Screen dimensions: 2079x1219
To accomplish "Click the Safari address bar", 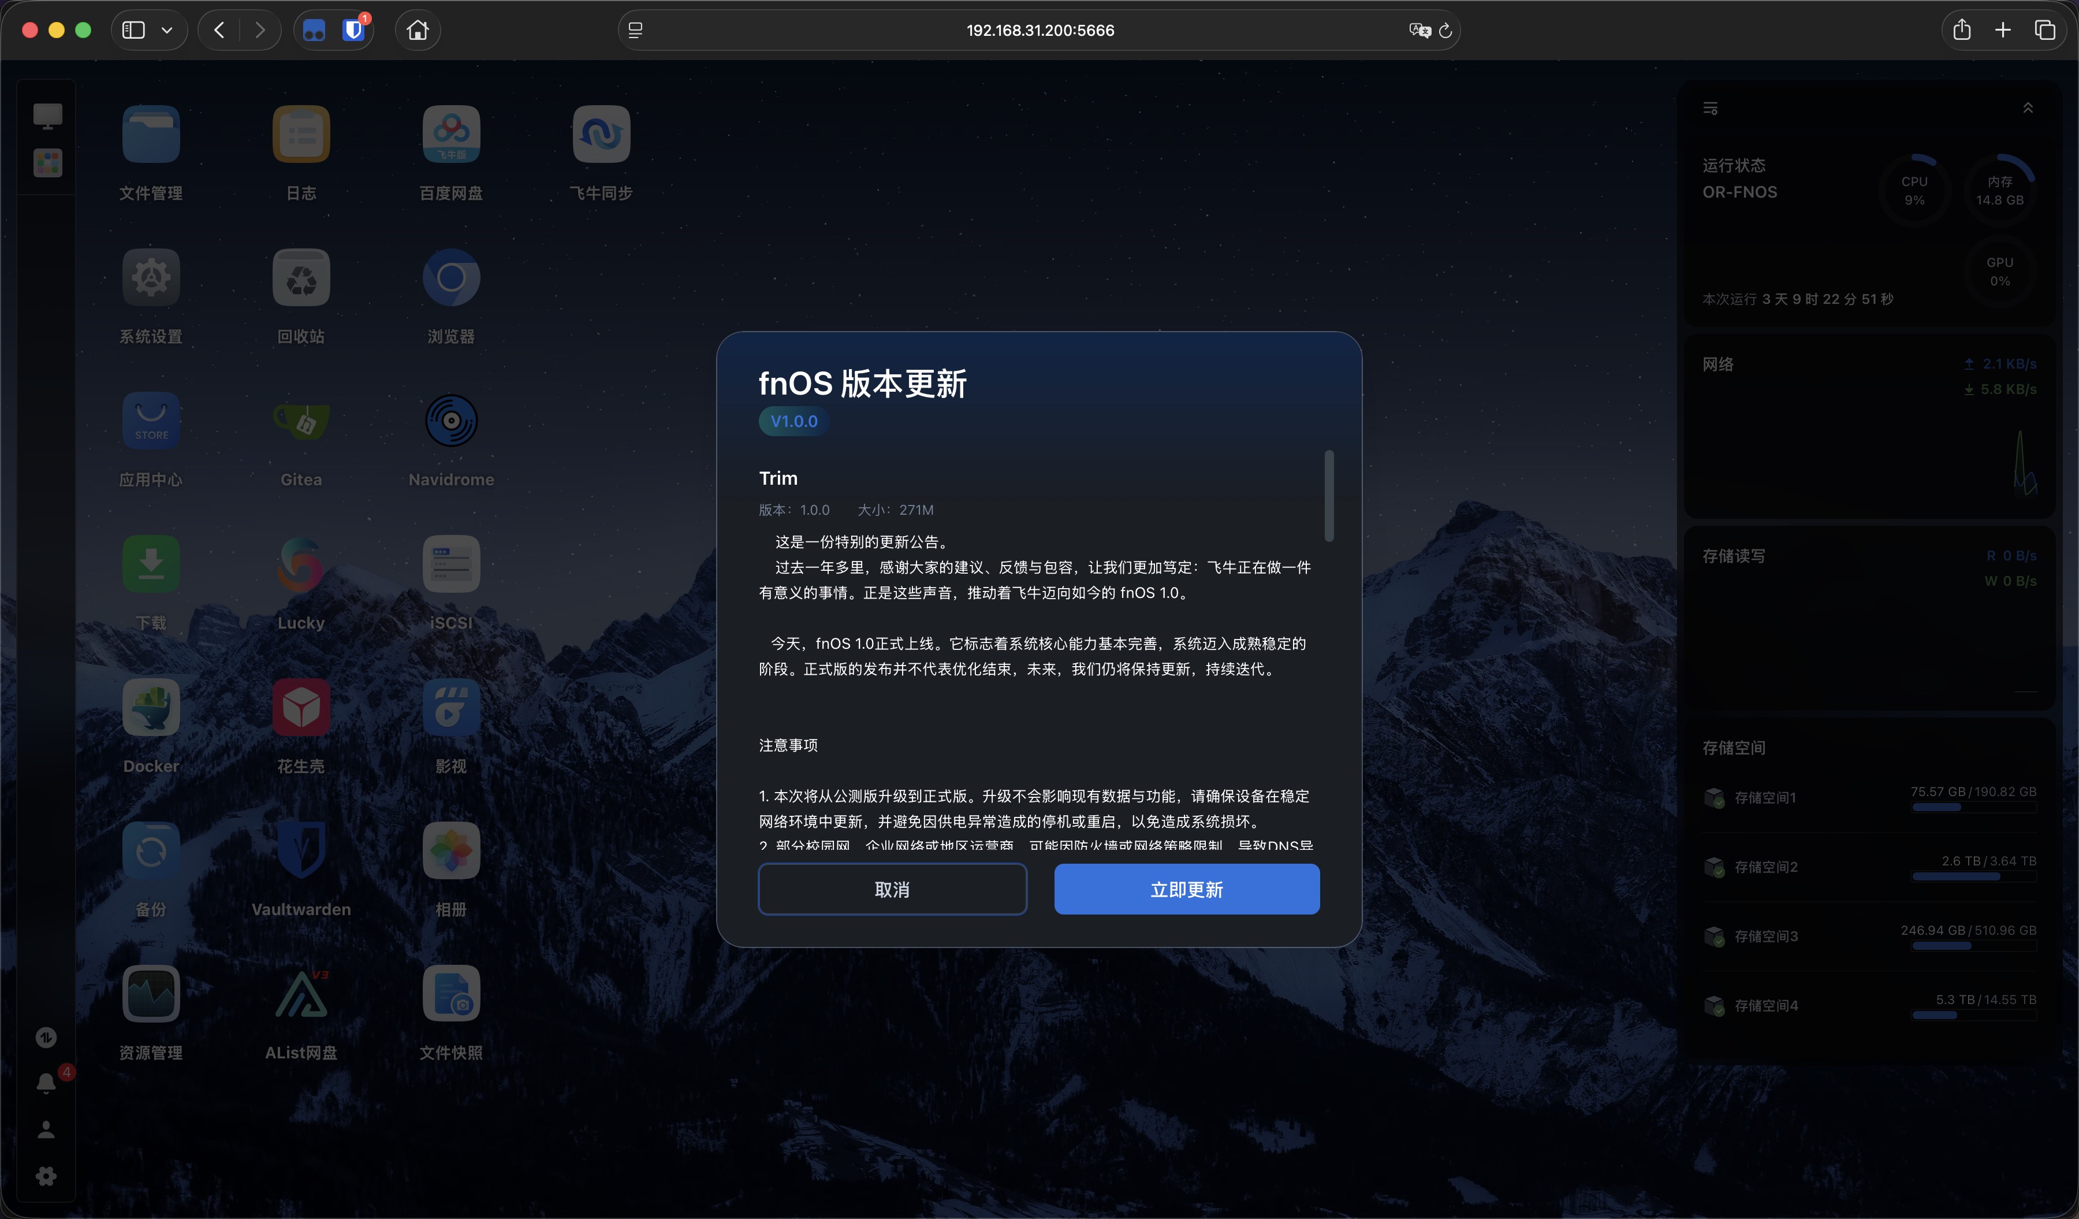I will (x=1039, y=31).
